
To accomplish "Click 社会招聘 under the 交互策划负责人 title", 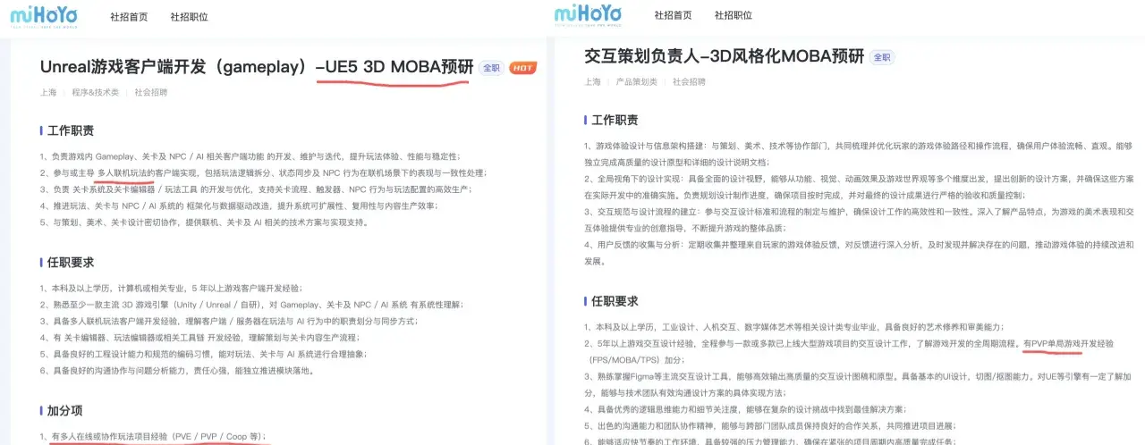I will [x=689, y=81].
